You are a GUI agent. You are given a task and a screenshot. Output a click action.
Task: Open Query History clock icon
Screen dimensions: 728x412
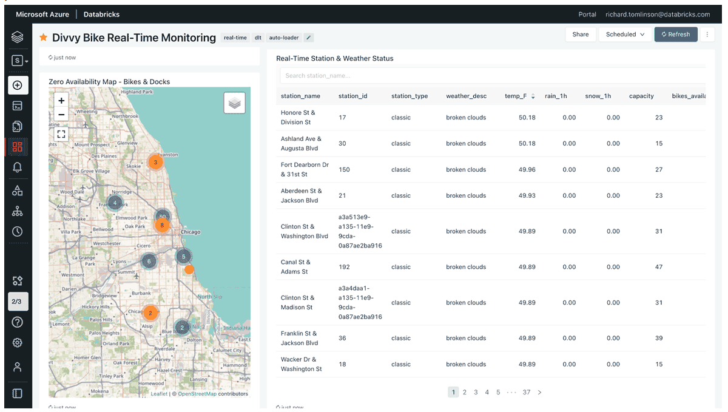click(17, 231)
